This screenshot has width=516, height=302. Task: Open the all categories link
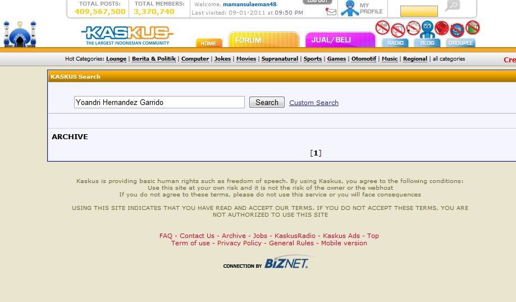[x=449, y=58]
